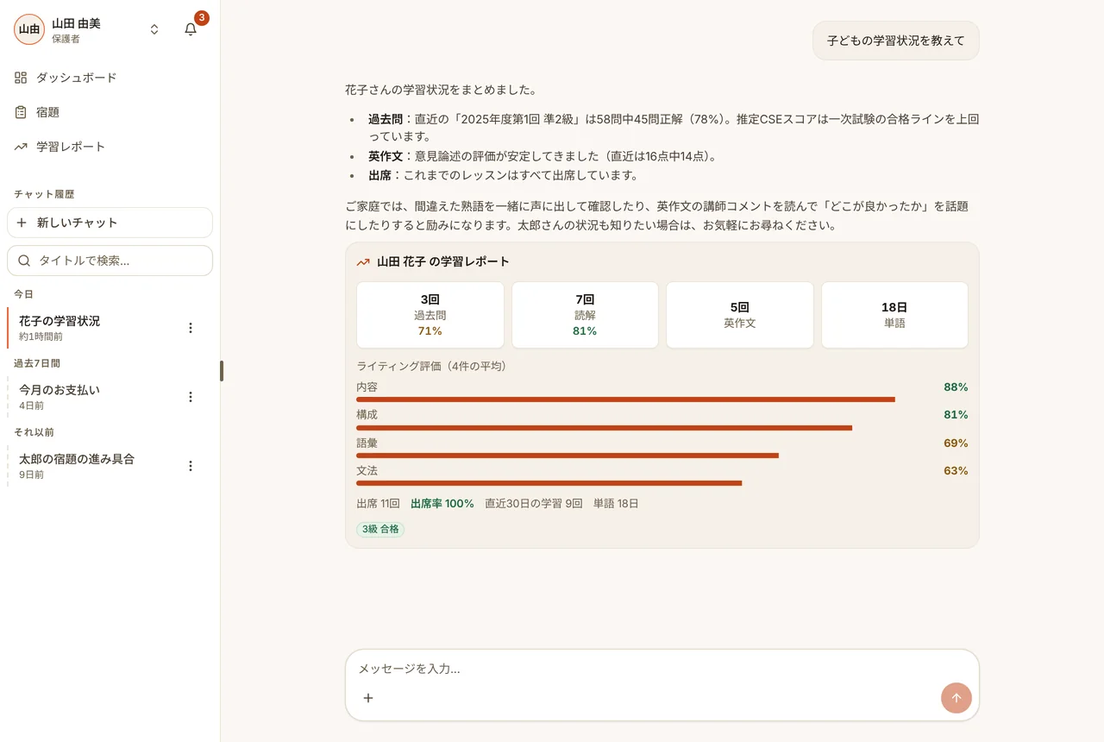Click the 山由 avatar circle
The height and width of the screenshot is (742, 1104).
[x=29, y=29]
